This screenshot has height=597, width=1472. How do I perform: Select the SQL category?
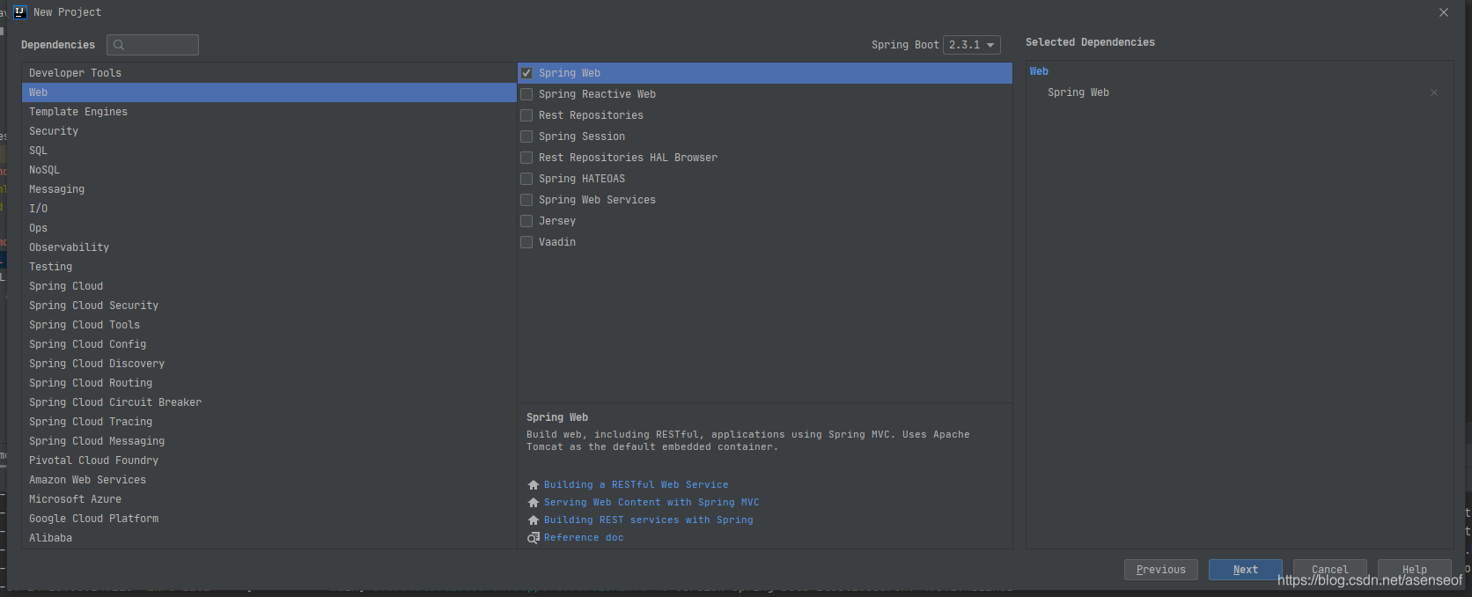[x=269, y=151]
